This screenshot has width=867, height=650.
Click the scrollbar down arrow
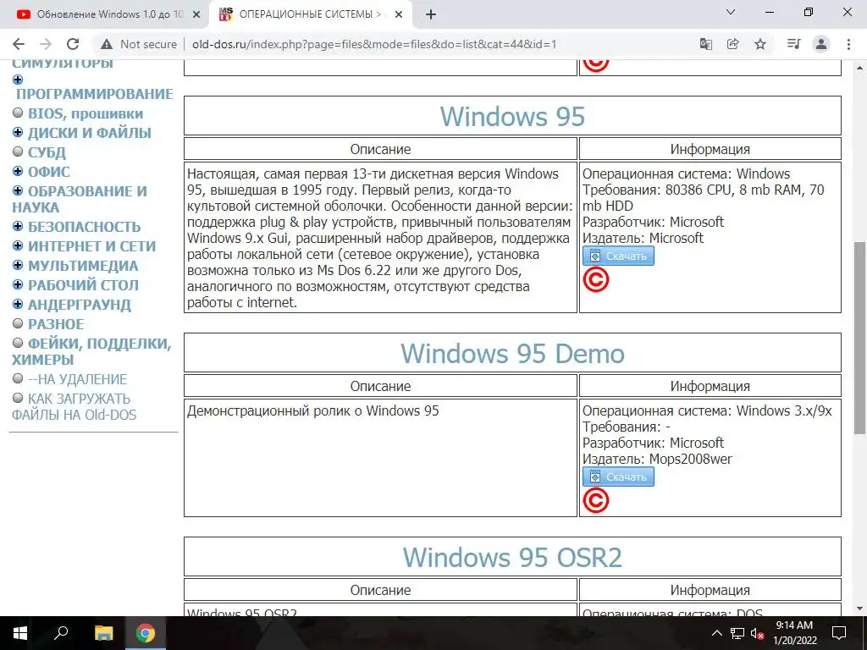click(x=859, y=609)
